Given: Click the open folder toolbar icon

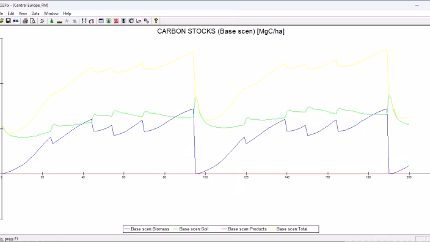Looking at the screenshot, I should pyautogui.click(x=2, y=21).
